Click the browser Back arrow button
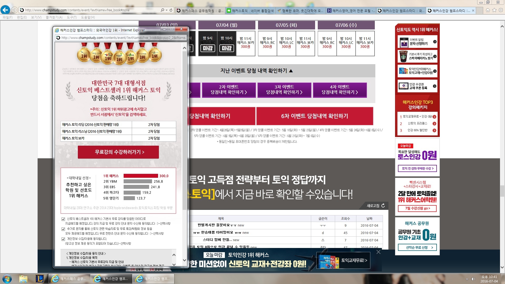Screen dimensions: 505x284 [x=5, y=10]
